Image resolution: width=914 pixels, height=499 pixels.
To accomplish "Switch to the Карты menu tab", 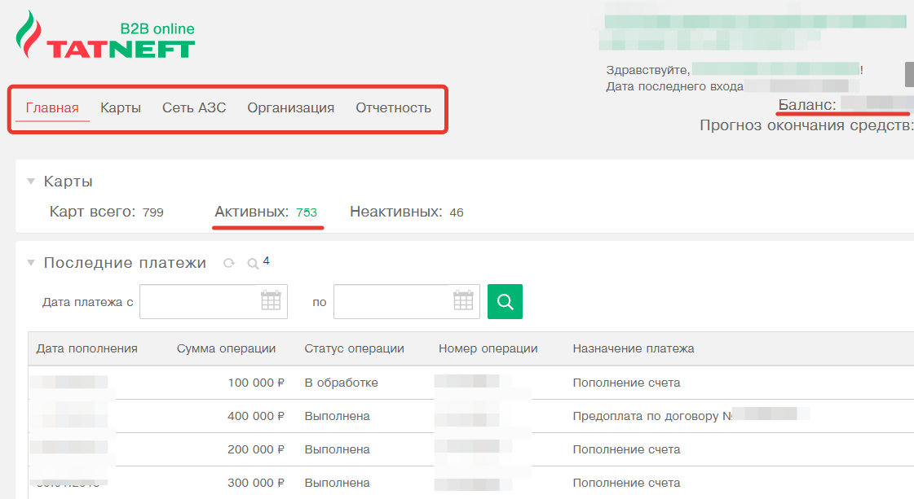I will click(x=121, y=107).
